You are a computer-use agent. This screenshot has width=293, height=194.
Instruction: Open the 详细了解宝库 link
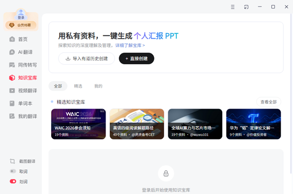click(x=130, y=45)
